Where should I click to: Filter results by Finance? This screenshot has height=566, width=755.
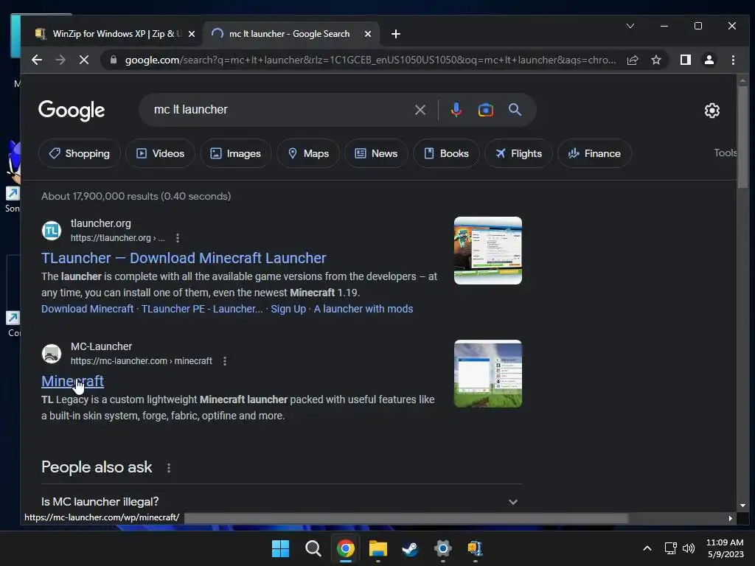tap(594, 153)
